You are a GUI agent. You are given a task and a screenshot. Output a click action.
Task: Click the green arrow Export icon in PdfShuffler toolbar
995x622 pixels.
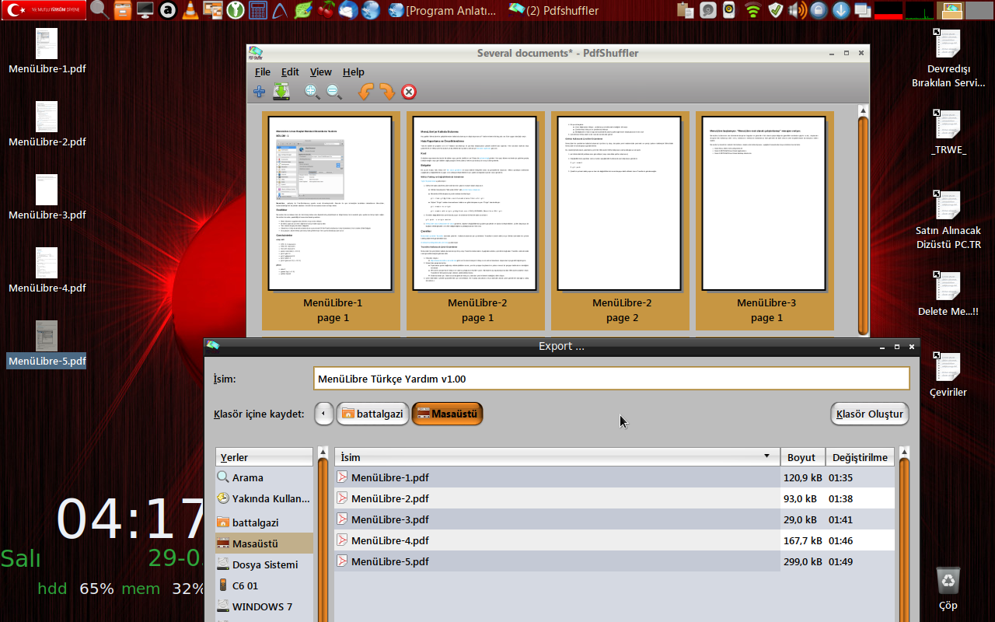click(x=281, y=92)
